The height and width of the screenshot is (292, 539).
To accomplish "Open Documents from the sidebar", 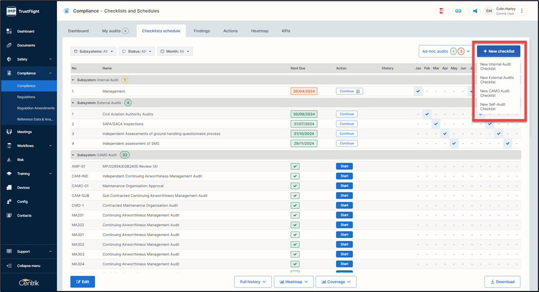I will coord(26,45).
